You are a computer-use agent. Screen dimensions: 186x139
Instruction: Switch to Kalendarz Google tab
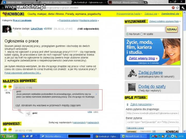18,2
